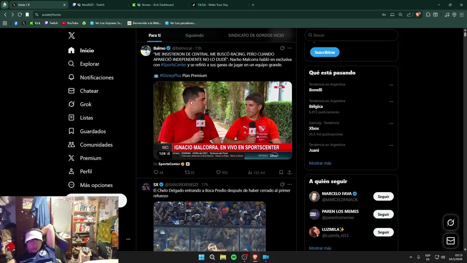
Task: Open Grok from the sidebar
Action: click(x=80, y=104)
